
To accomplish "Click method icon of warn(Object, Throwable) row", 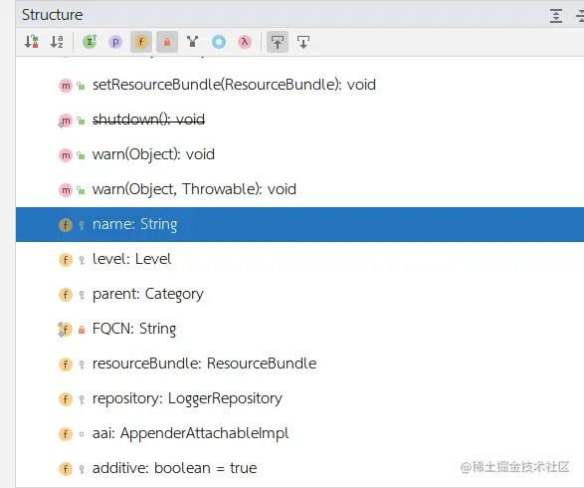I will [66, 190].
